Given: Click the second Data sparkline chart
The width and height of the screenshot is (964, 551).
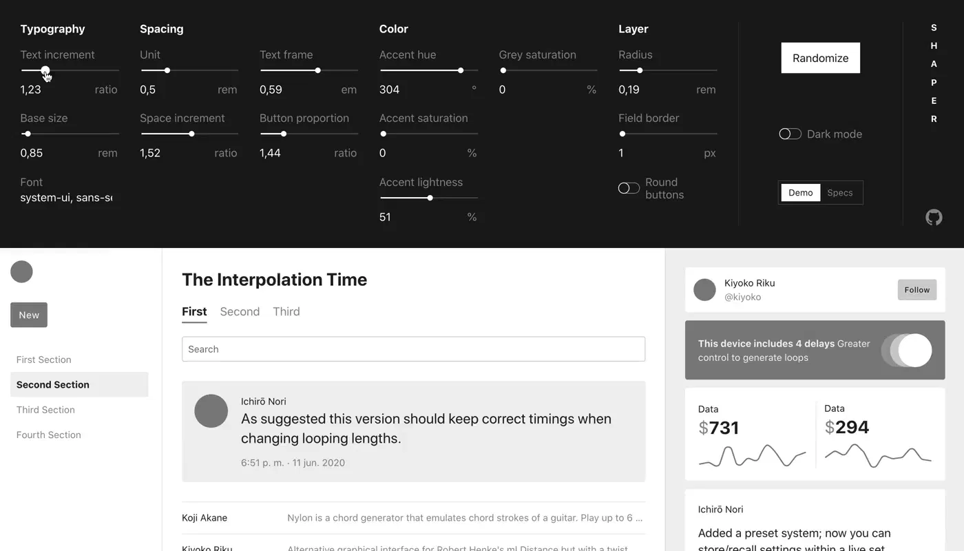Looking at the screenshot, I should 878,455.
